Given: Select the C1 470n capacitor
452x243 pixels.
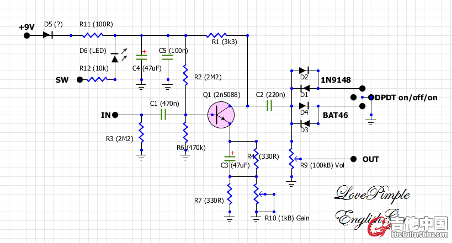Looking at the screenshot, I should click(163, 115).
